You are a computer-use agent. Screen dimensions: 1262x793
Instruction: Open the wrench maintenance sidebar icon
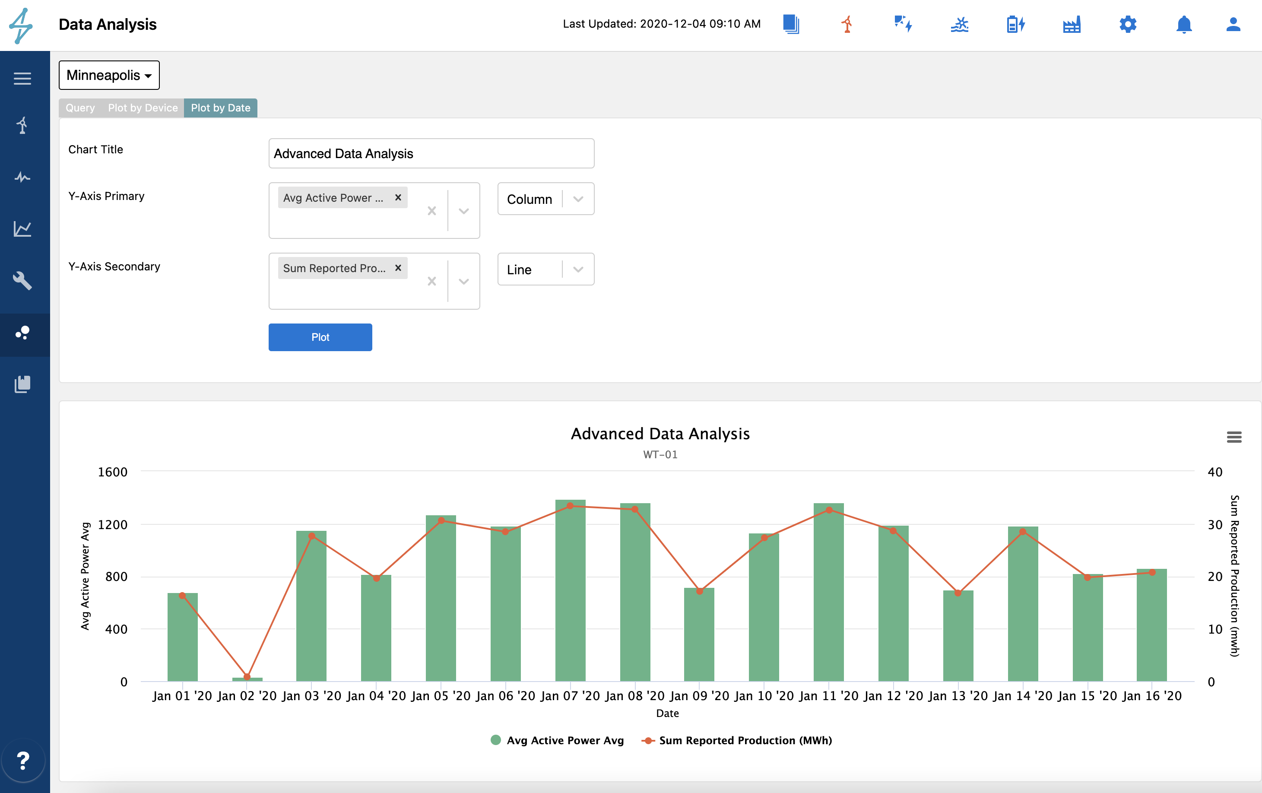point(22,280)
